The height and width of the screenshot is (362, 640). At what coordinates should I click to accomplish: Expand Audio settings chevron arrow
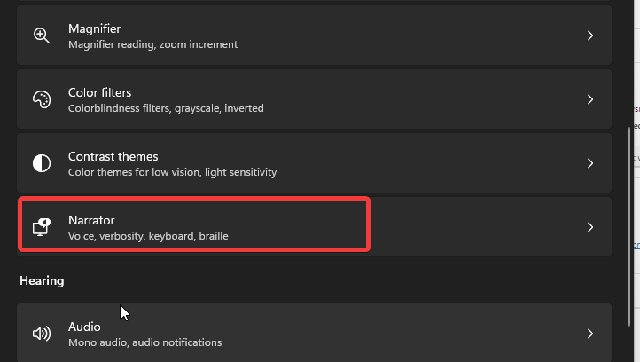pos(590,334)
